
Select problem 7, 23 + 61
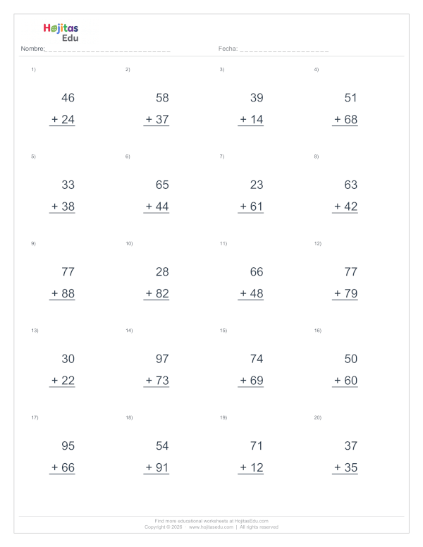[x=250, y=195]
